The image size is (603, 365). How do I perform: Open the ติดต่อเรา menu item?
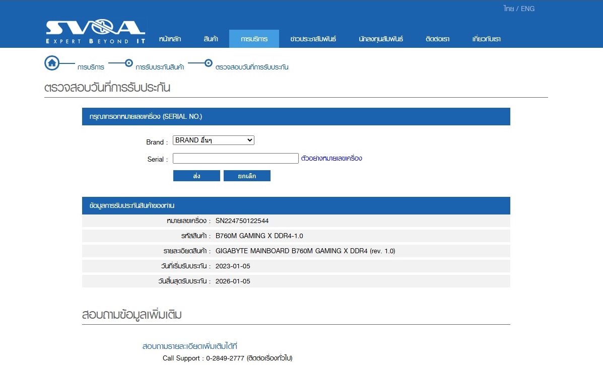pos(437,39)
